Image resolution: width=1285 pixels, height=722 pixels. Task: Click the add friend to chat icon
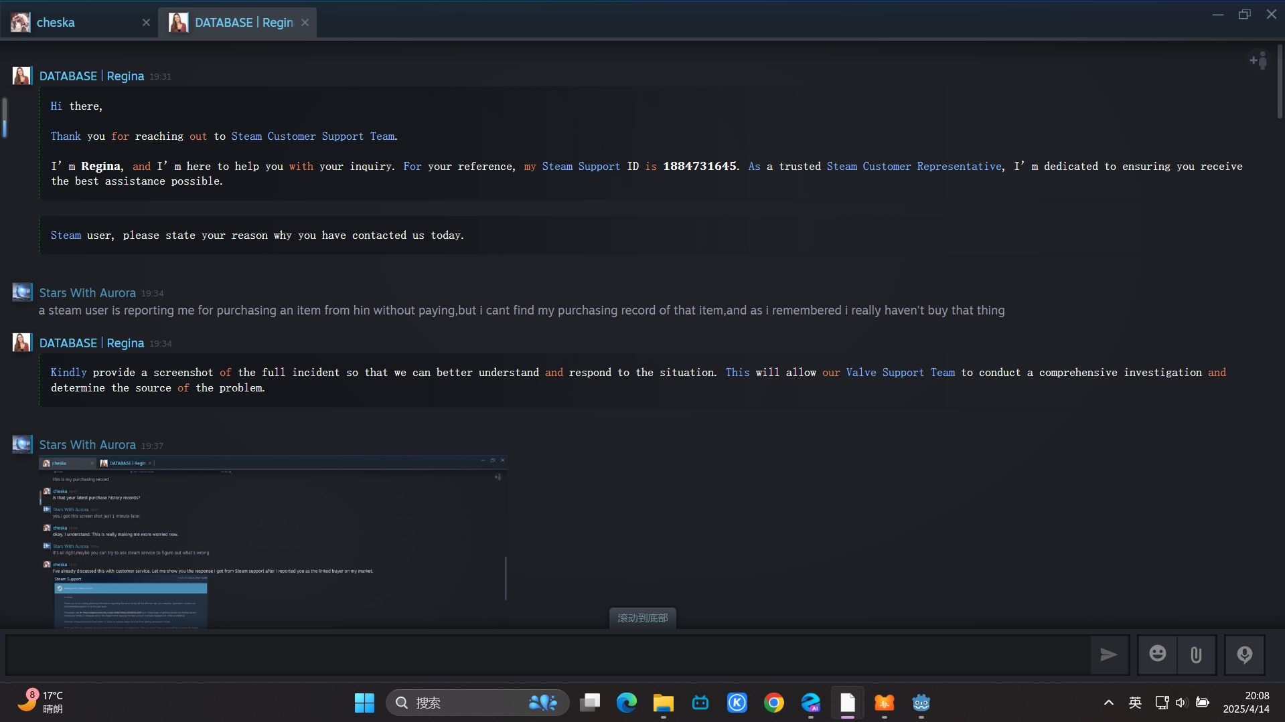pos(1258,61)
